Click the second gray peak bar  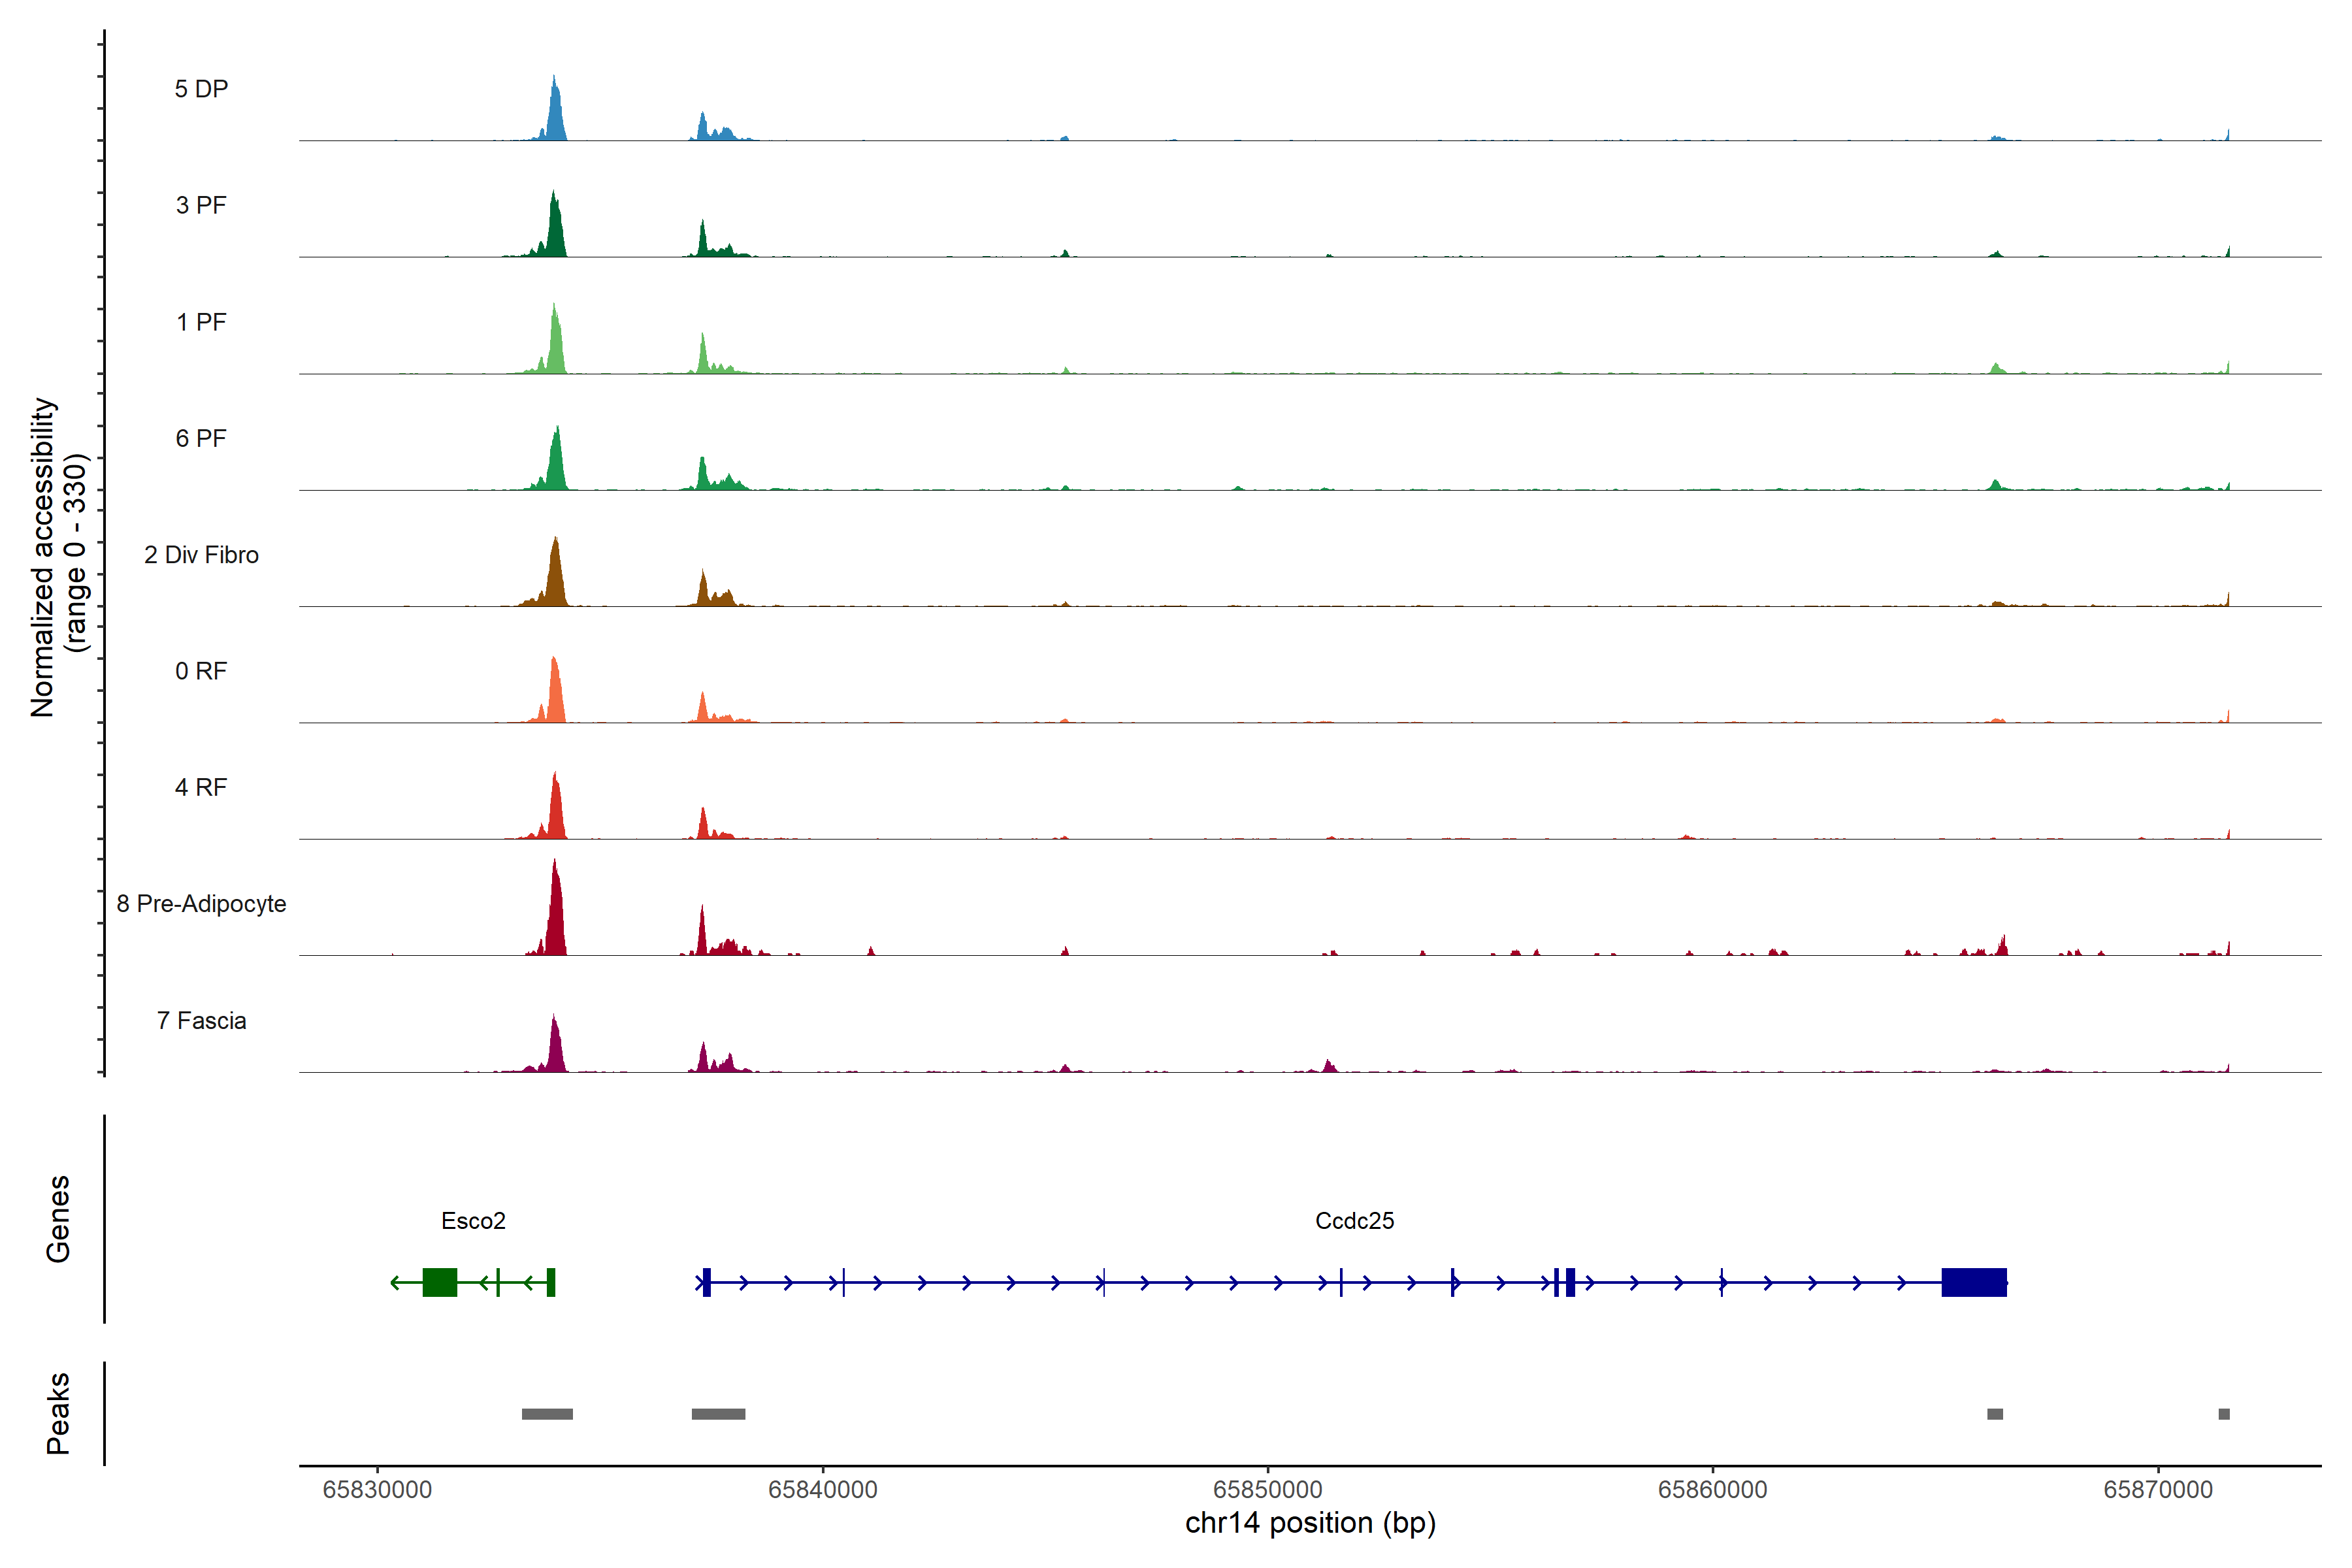pyautogui.click(x=718, y=1414)
